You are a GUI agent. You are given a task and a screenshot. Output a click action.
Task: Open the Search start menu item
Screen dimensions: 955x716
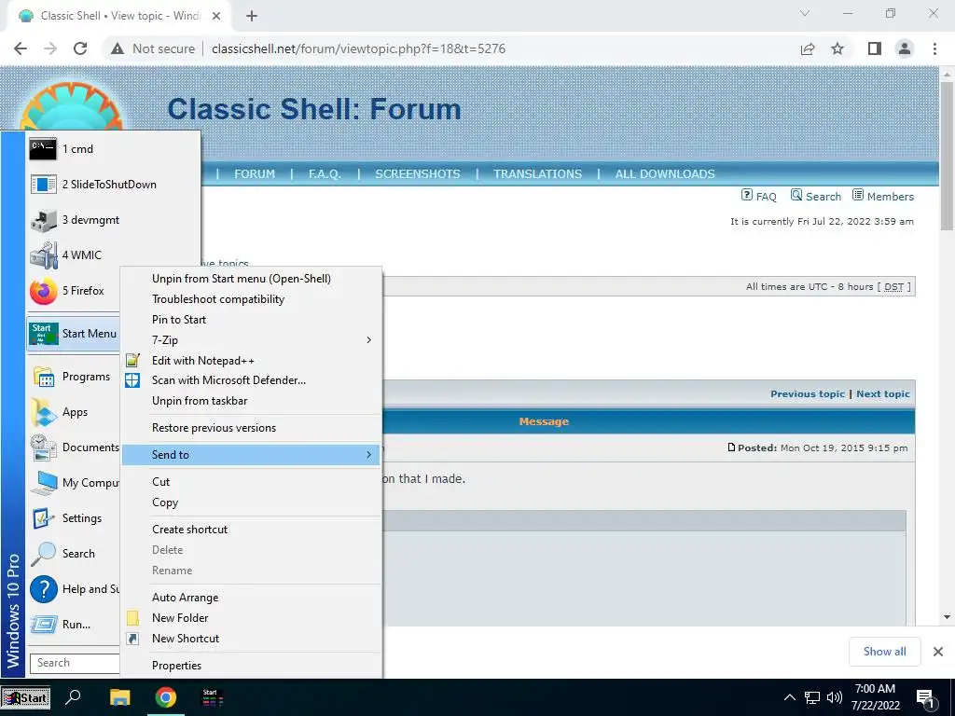(x=73, y=554)
